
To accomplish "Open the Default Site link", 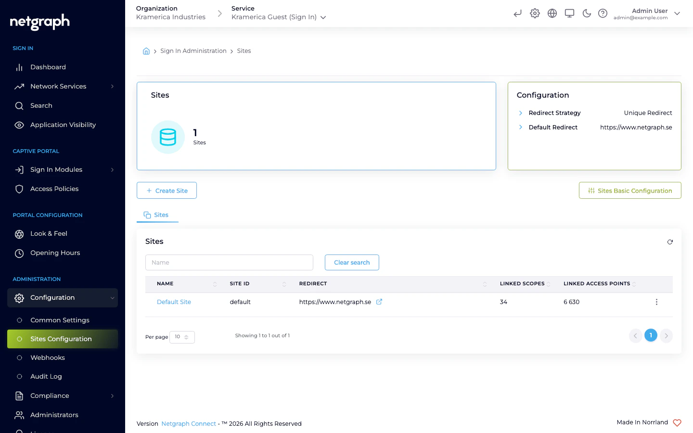I will 174,302.
